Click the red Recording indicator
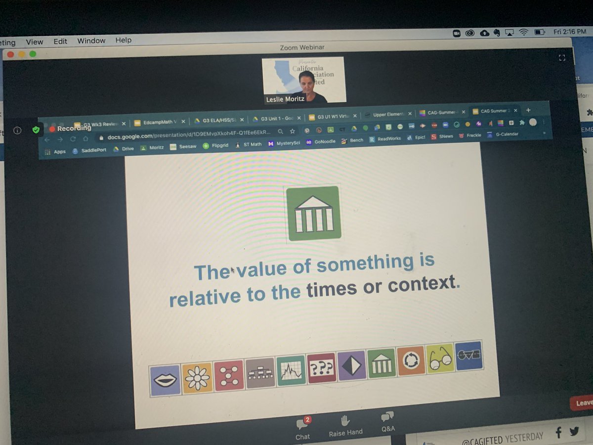Viewport: 593px width, 445px height. [70, 129]
